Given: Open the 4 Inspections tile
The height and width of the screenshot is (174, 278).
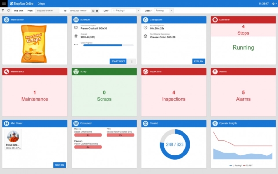Looking at the screenshot, I should (174, 96).
